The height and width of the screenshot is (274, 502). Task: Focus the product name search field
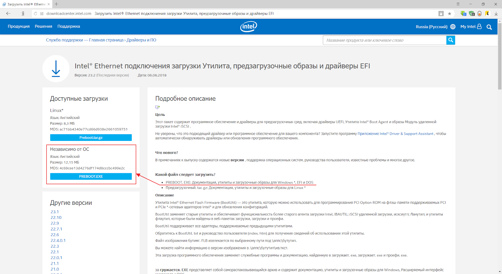(x=385, y=40)
